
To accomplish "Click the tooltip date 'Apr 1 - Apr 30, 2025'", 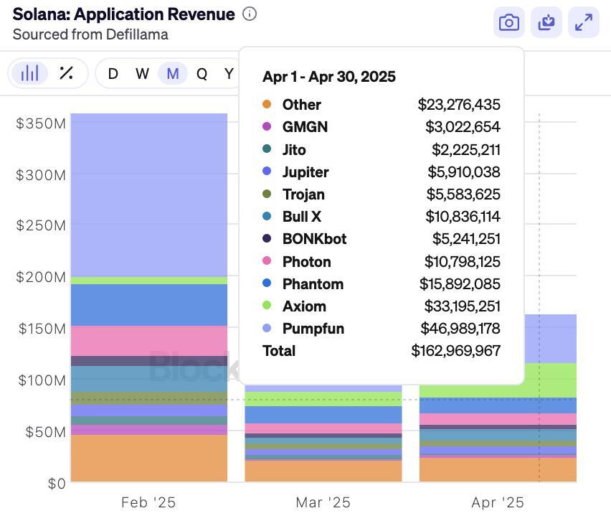I will (x=329, y=77).
